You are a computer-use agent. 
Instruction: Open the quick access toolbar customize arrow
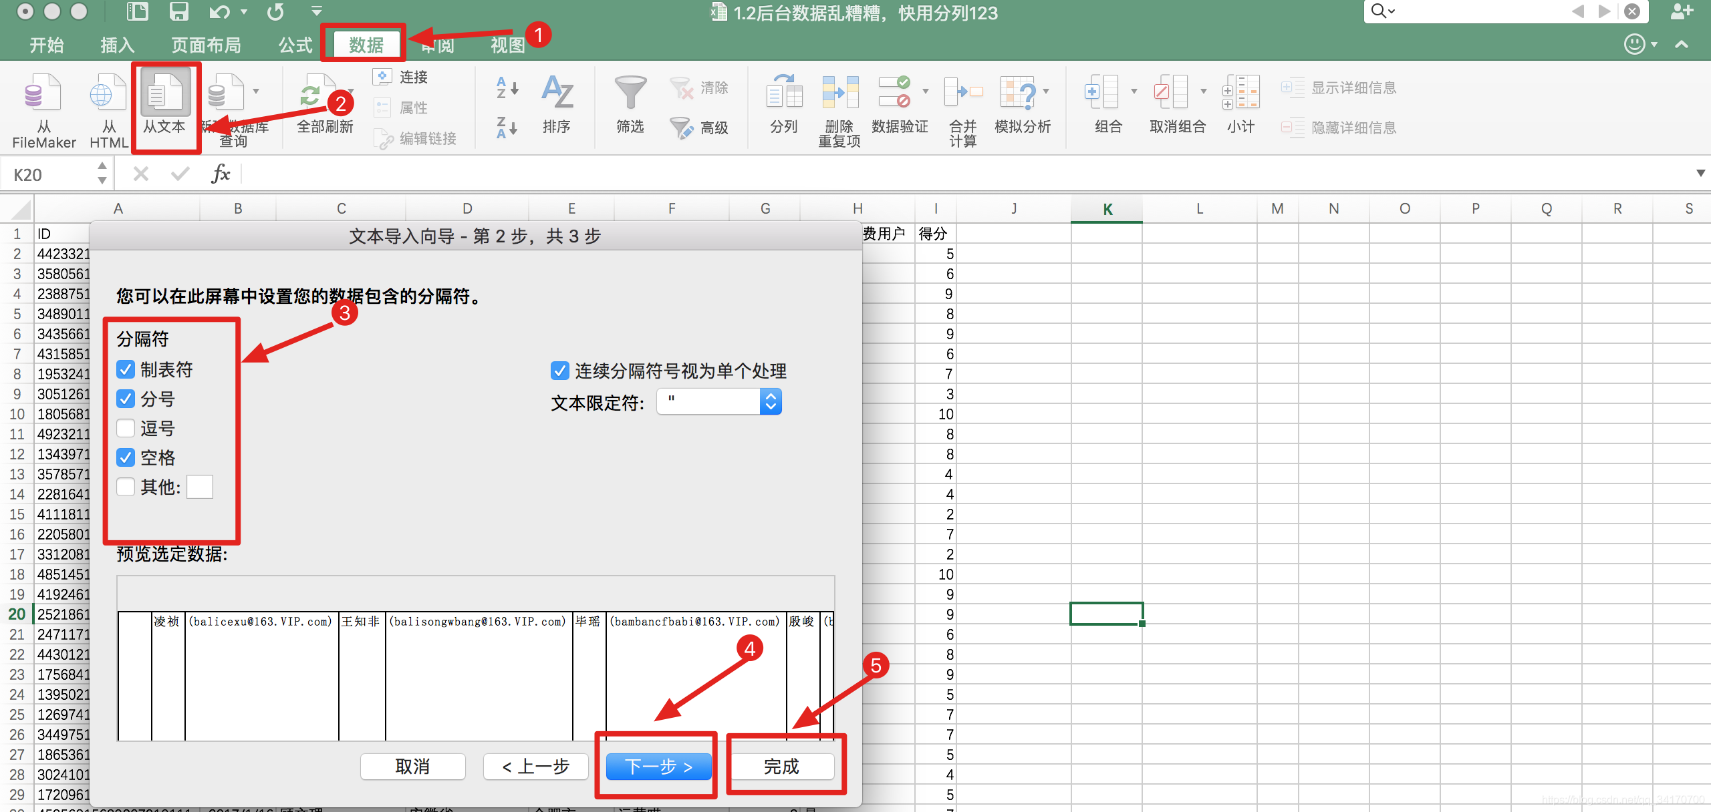point(317,11)
